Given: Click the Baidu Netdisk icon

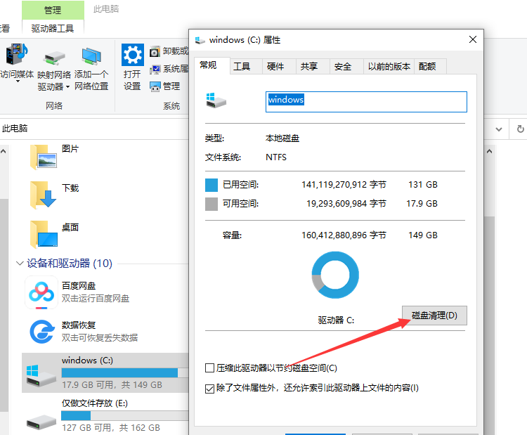Looking at the screenshot, I should pyautogui.click(x=41, y=292).
